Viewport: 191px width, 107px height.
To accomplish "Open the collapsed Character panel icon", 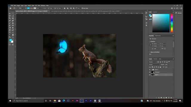I will pyautogui.click(x=146, y=23).
